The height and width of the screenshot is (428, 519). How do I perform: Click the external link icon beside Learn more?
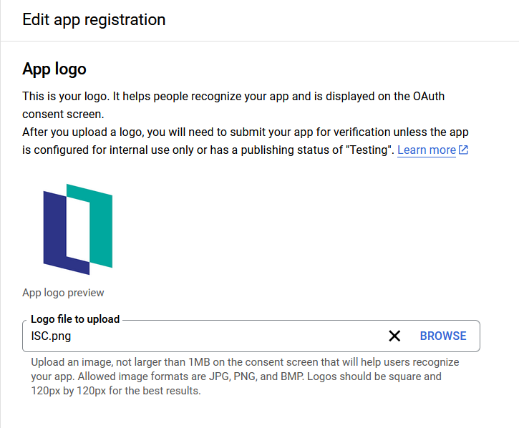tap(463, 150)
